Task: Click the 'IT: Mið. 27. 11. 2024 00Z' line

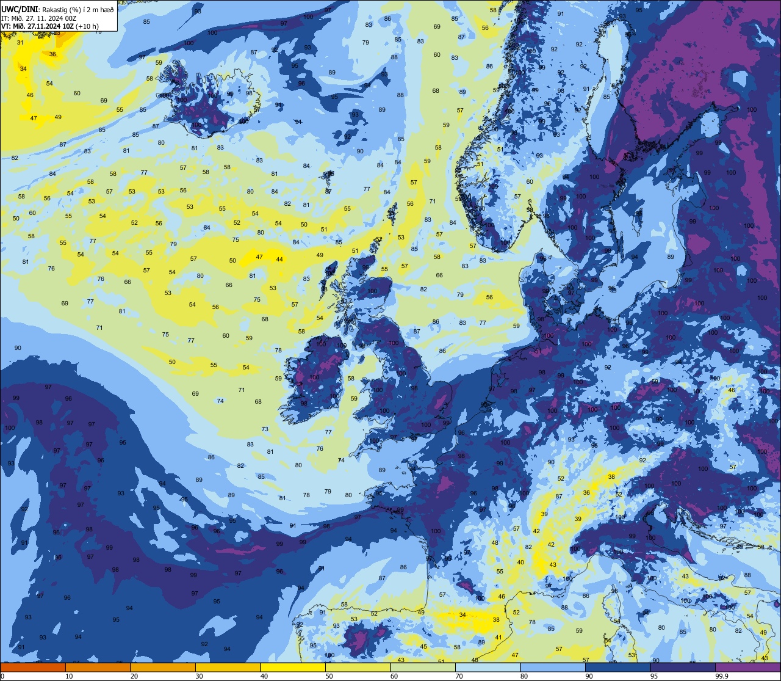Action: [x=39, y=18]
